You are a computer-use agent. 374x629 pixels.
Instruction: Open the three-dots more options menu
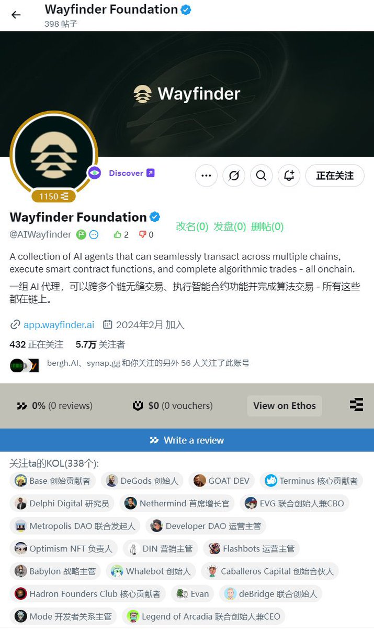tap(206, 176)
